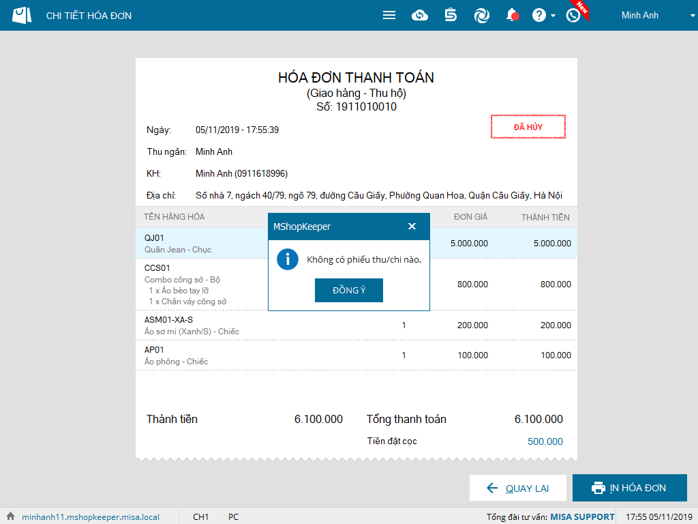This screenshot has width=698, height=524.
Task: Open the hamburger menu icon
Action: tap(389, 15)
